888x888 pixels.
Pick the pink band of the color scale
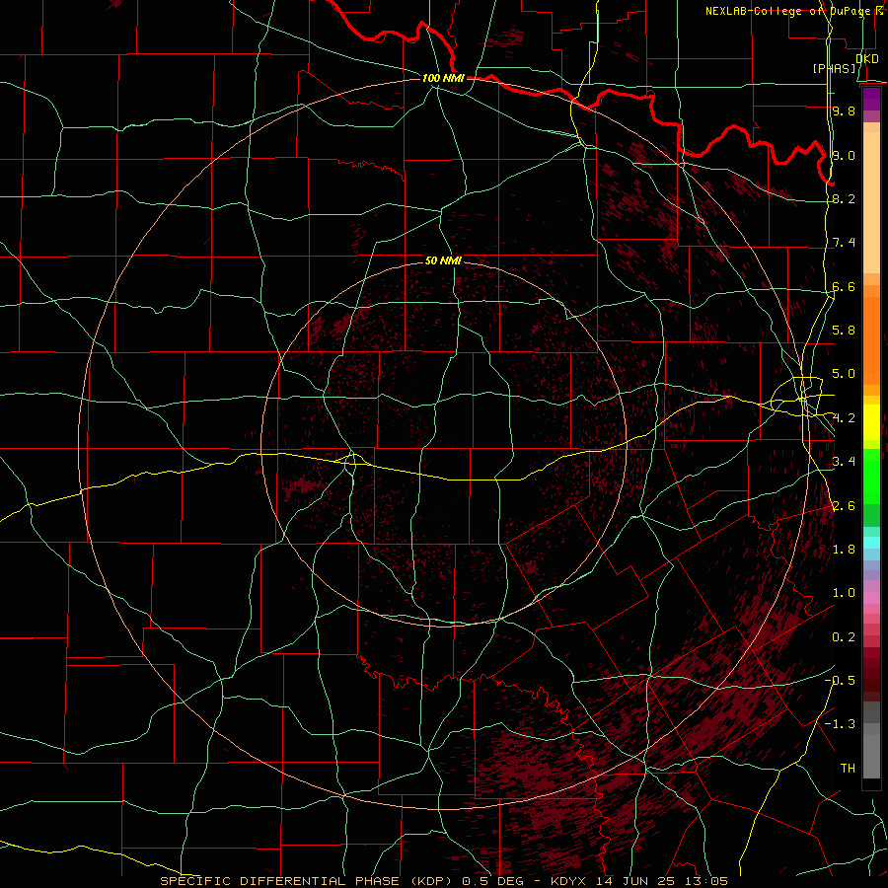click(871, 598)
